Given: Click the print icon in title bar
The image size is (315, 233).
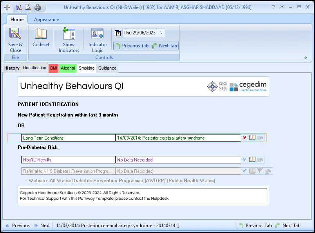Looking at the screenshot, I should click(38, 7).
